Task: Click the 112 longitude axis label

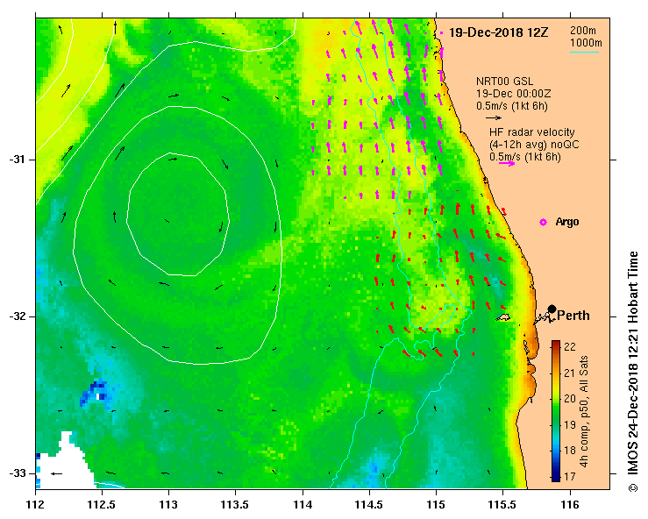Action: pos(36,505)
